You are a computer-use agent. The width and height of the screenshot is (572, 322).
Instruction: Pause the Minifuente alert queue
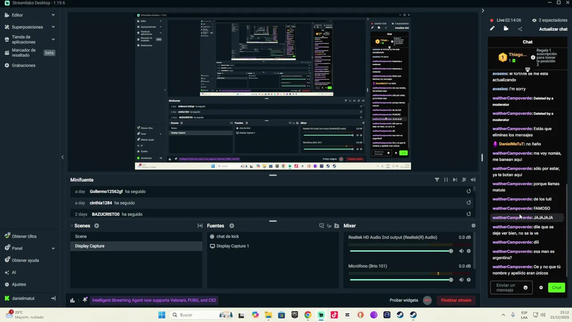pos(446,180)
